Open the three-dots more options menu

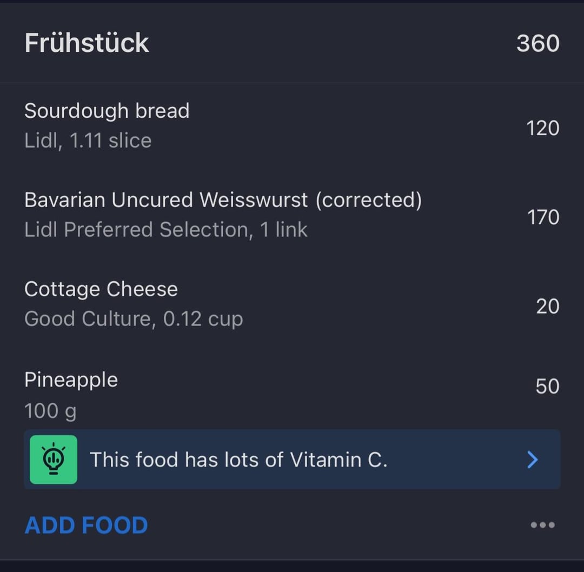pos(543,525)
